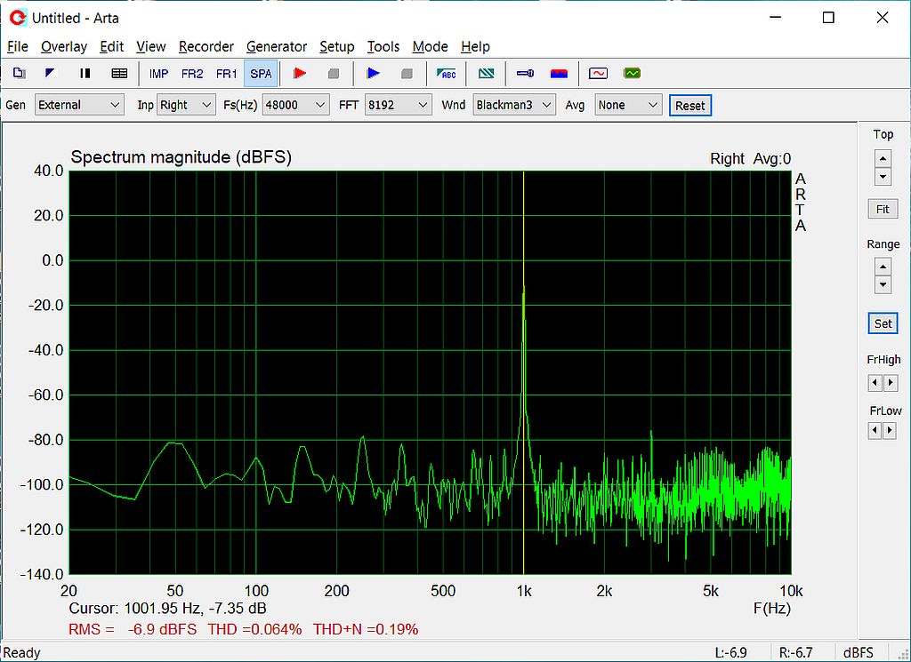This screenshot has height=662, width=911.
Task: Decrease Range with down arrow
Action: tap(883, 285)
